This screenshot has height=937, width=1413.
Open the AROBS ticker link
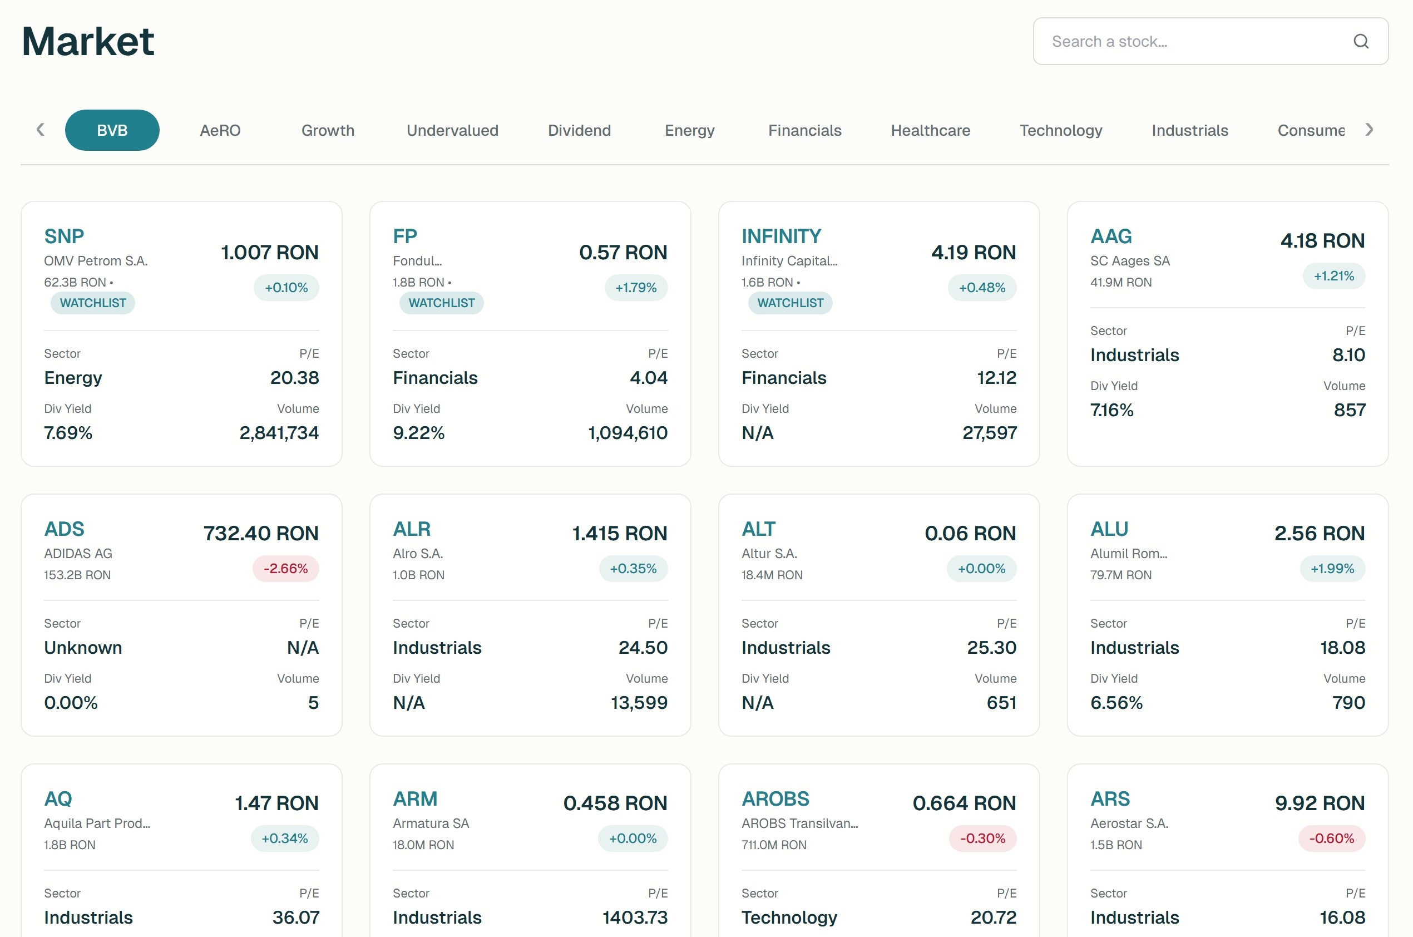click(x=775, y=798)
